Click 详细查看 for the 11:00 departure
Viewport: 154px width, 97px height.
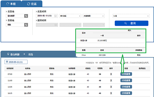click(126, 81)
